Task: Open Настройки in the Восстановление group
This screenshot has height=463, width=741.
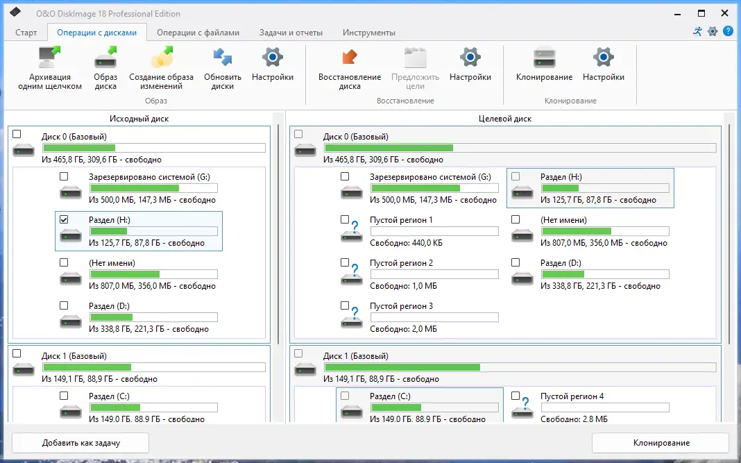Action: pyautogui.click(x=470, y=57)
